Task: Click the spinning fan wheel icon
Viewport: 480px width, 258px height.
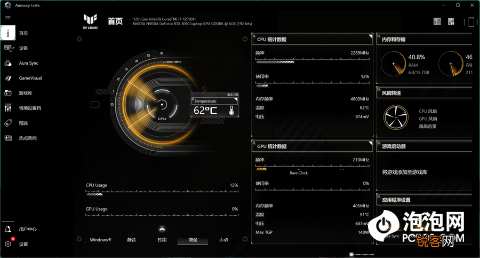Action: pyautogui.click(x=396, y=118)
